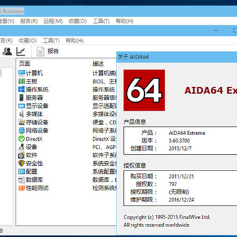Select the 计算机 monitor icon
Viewport: 237px width, 237px height.
22,73
